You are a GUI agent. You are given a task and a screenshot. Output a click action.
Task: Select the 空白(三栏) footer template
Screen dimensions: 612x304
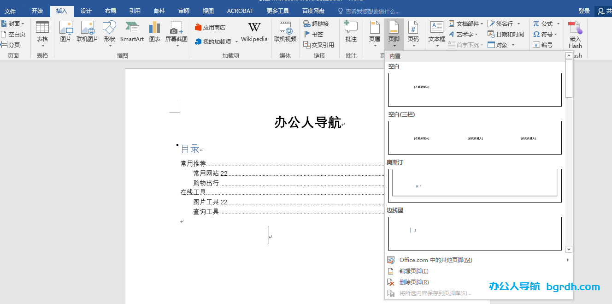(475, 137)
